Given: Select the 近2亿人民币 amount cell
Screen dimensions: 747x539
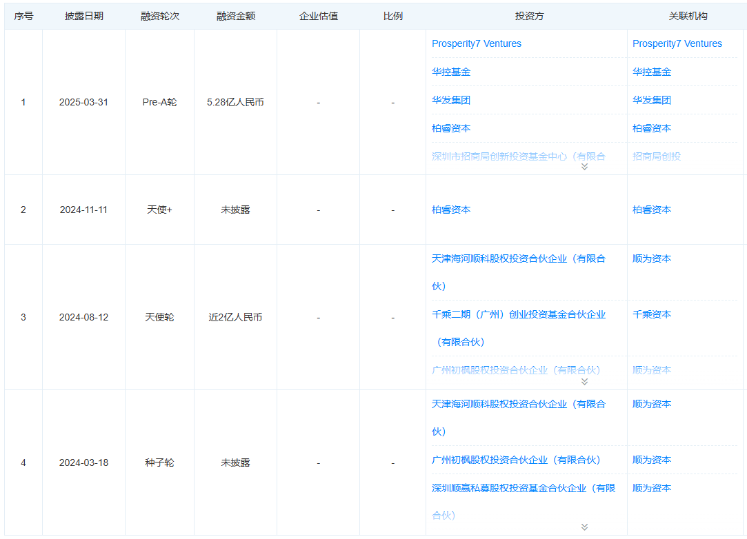Looking at the screenshot, I should pos(235,318).
